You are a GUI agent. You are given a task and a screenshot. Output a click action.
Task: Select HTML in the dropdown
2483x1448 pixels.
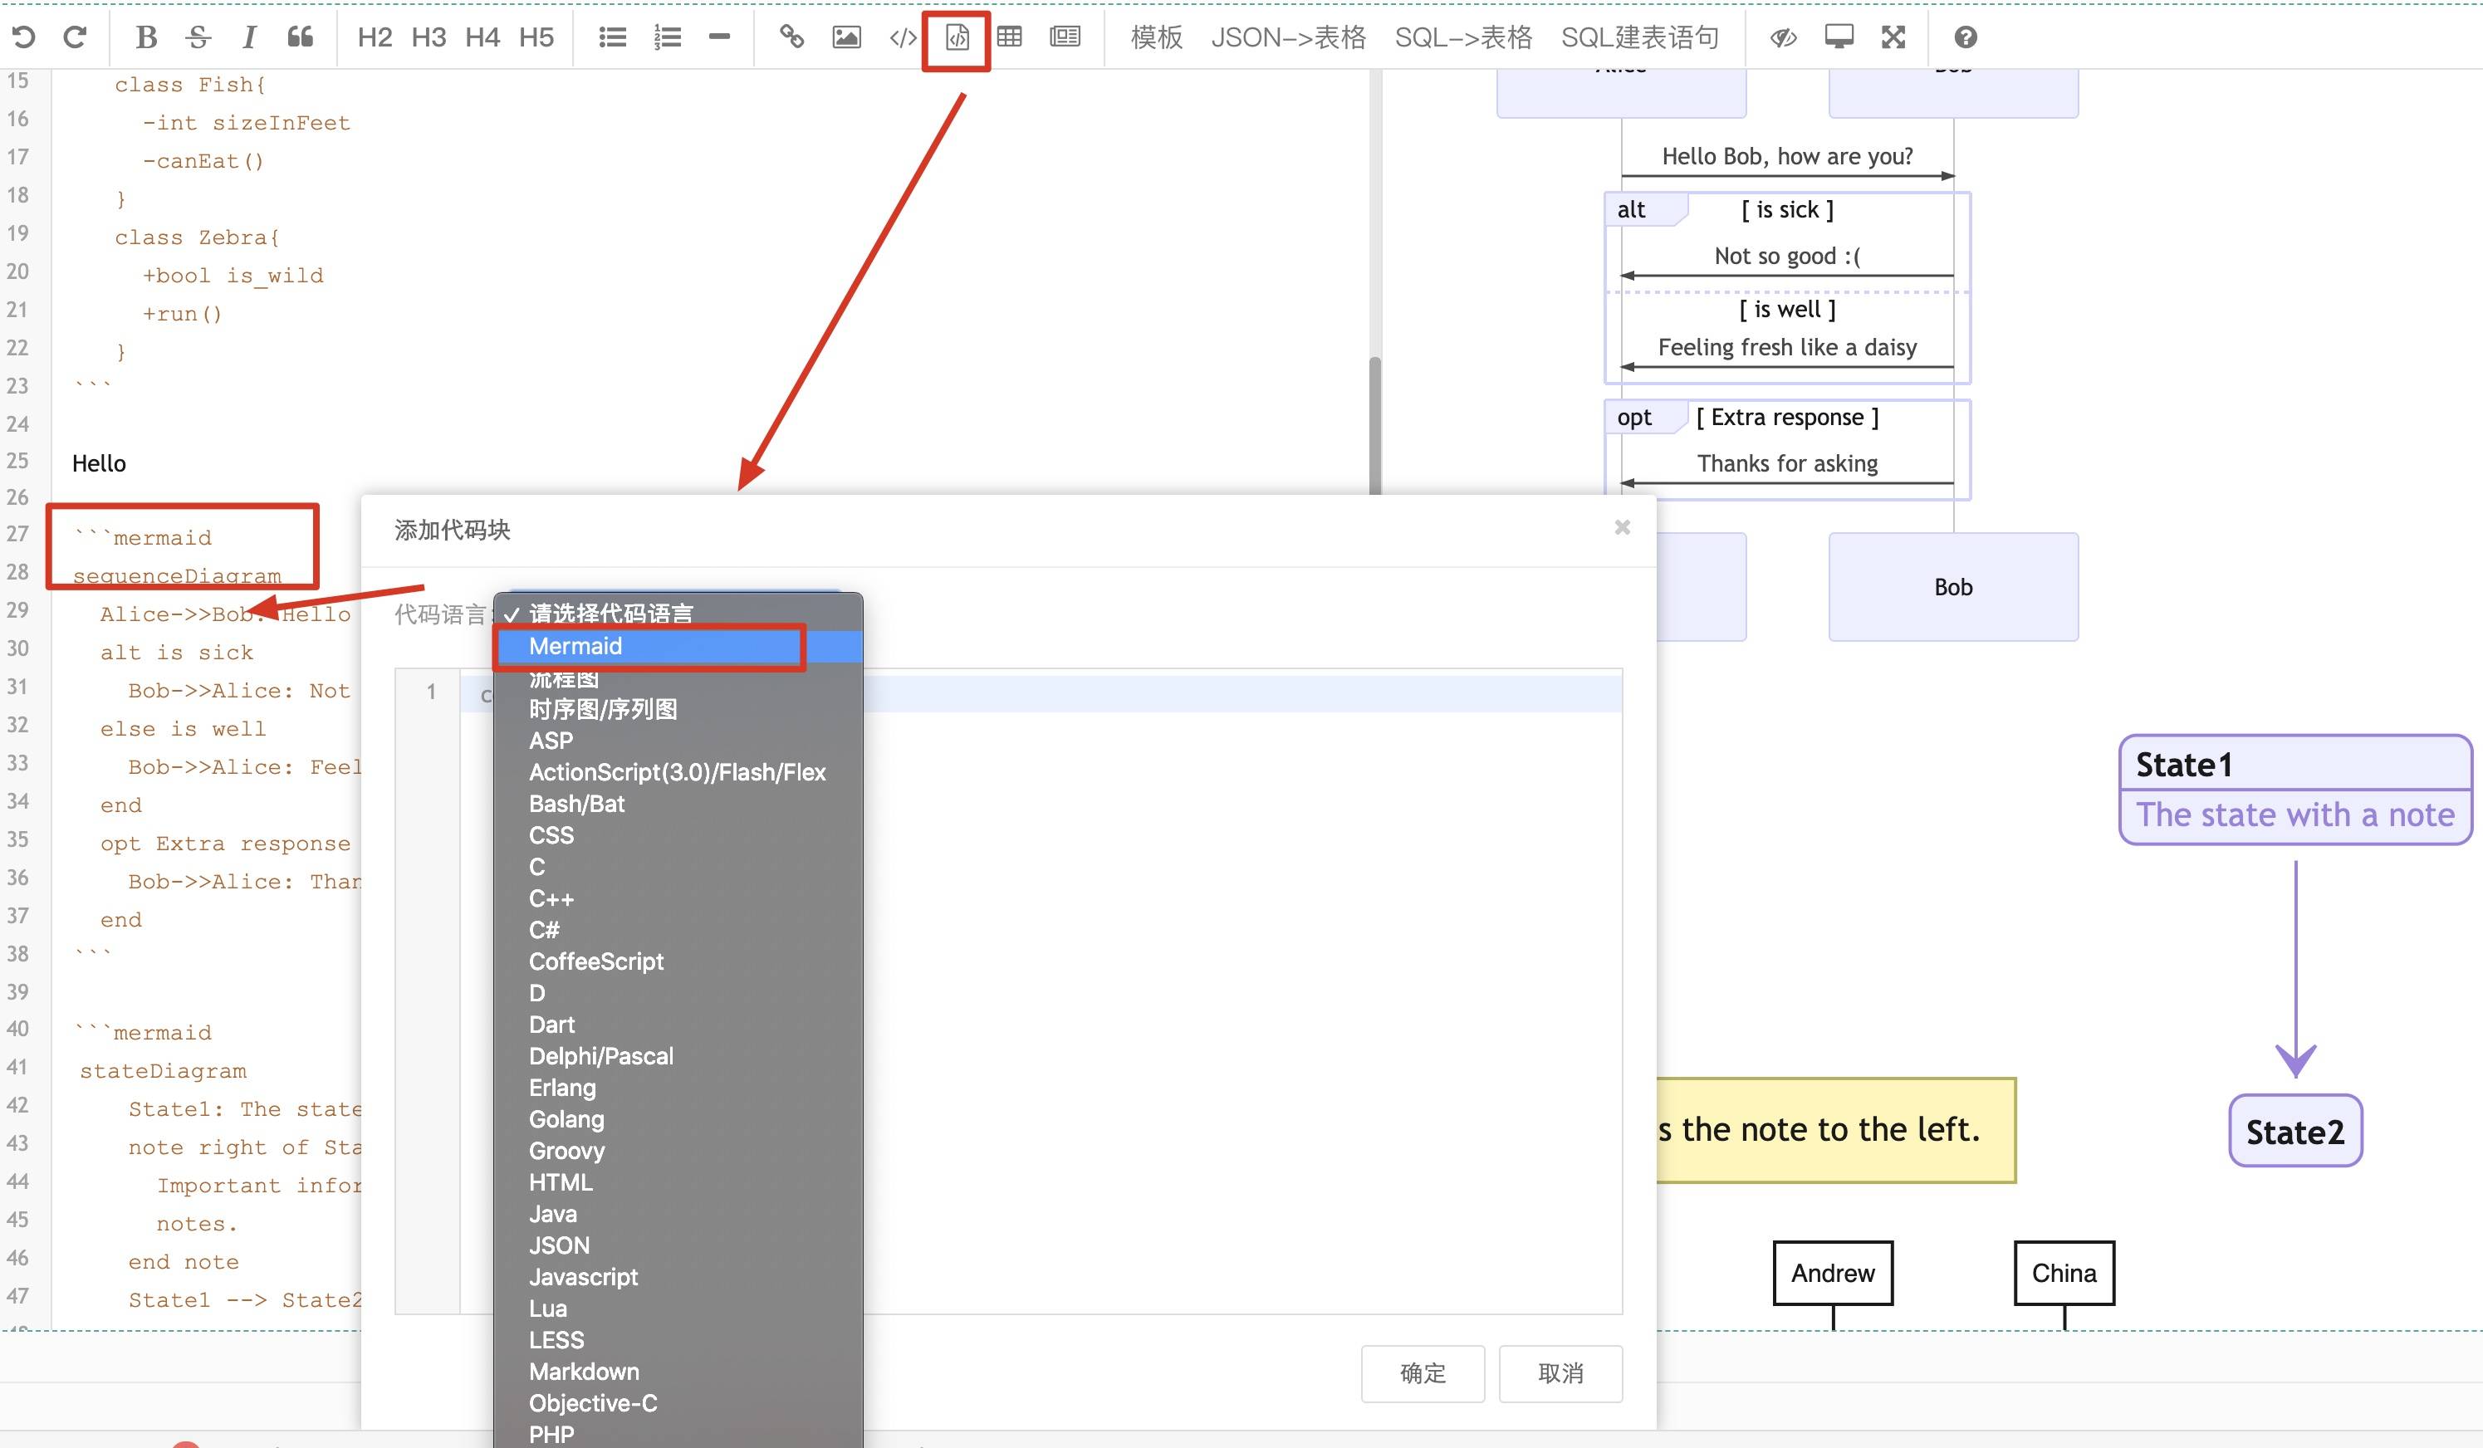point(678,1182)
